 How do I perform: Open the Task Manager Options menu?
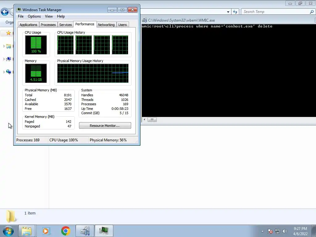(x=34, y=16)
